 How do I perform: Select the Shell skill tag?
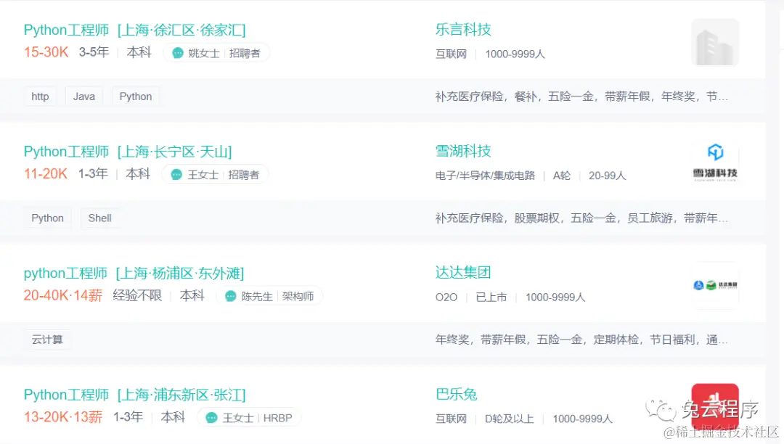point(100,218)
